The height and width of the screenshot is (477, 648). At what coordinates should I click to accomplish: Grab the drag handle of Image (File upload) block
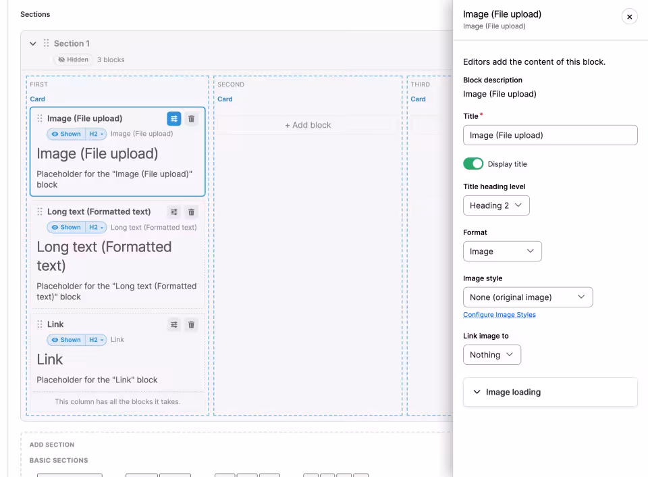[40, 119]
